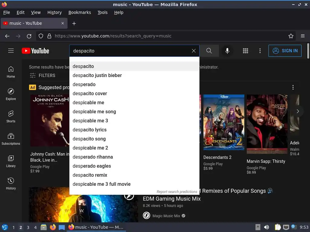Select suggestion "despacito cover"

coord(134,94)
